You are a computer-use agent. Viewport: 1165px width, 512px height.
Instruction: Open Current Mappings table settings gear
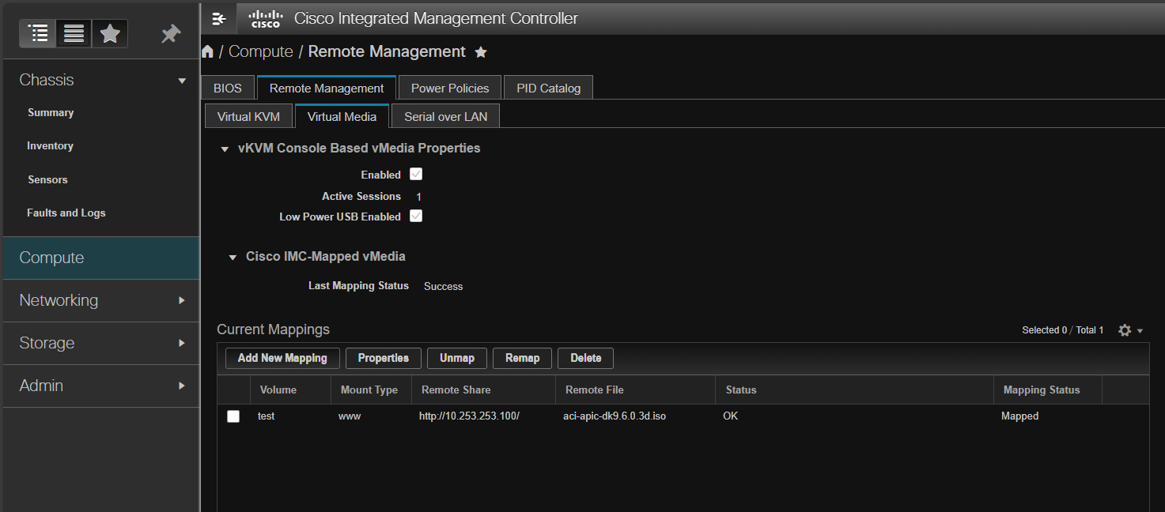[x=1125, y=330]
